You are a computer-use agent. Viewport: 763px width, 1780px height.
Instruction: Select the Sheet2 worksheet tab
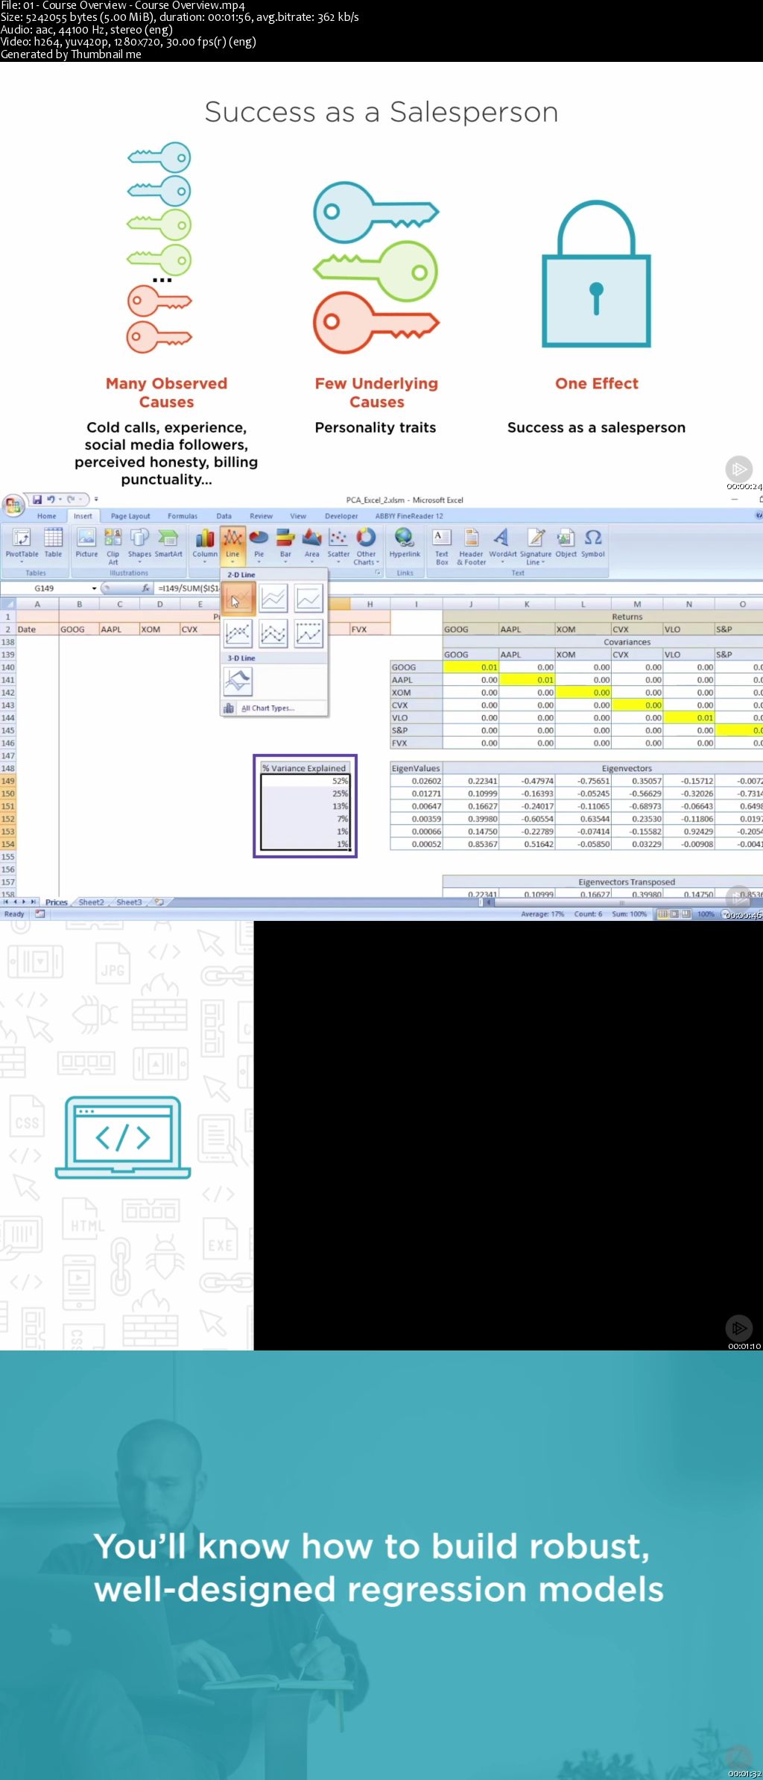tap(92, 902)
